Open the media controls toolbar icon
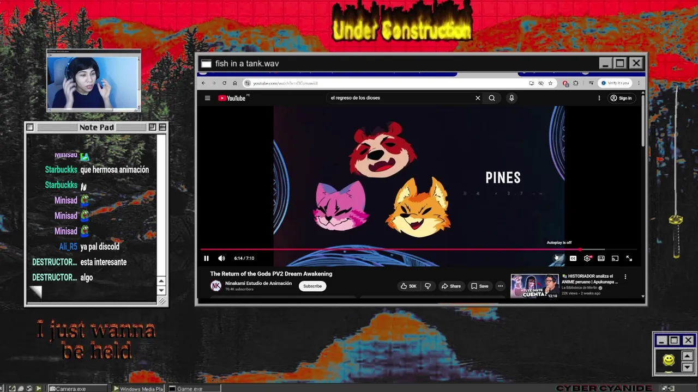Viewport: 698px width, 392px height. point(591,83)
